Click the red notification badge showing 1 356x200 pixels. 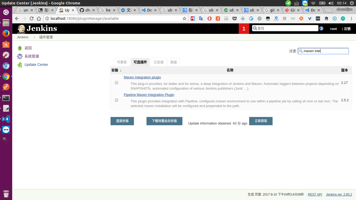tap(244, 29)
